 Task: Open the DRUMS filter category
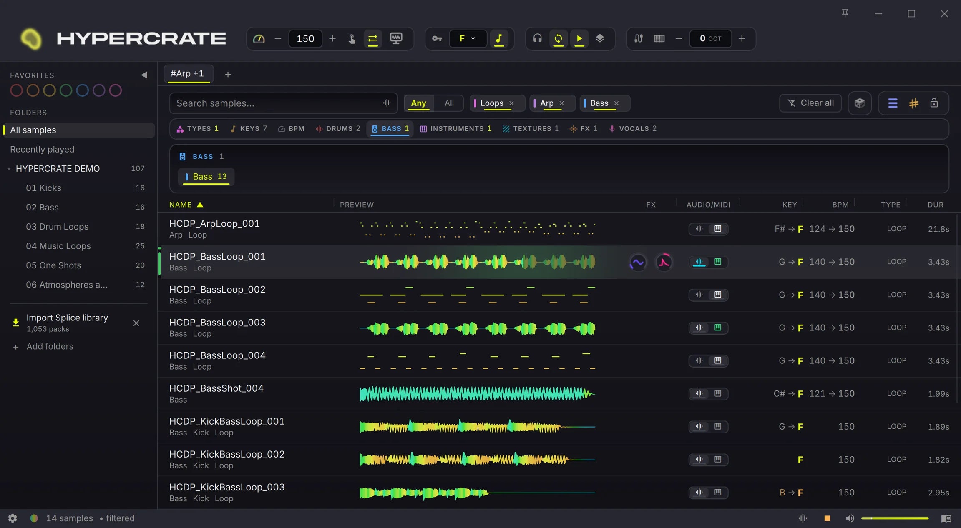[338, 129]
